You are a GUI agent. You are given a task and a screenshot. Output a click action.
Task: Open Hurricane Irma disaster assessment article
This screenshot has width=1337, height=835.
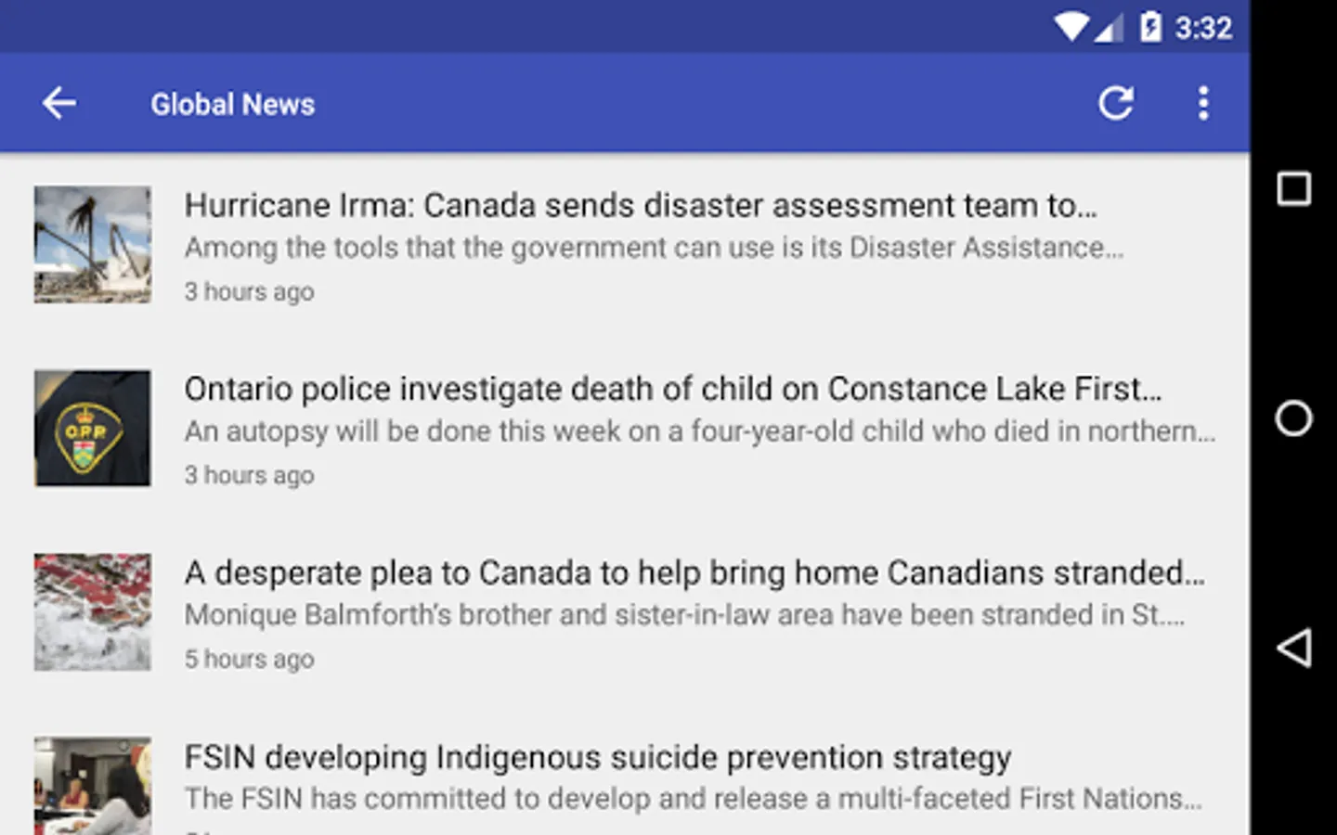[x=640, y=205]
